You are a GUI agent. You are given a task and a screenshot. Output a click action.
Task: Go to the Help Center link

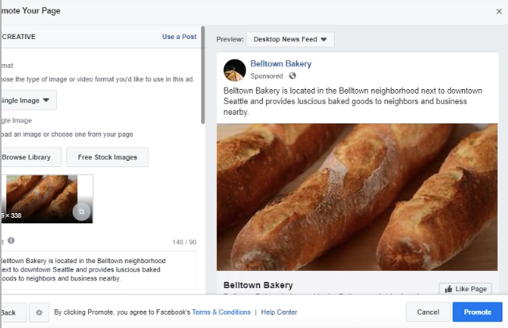pos(279,312)
